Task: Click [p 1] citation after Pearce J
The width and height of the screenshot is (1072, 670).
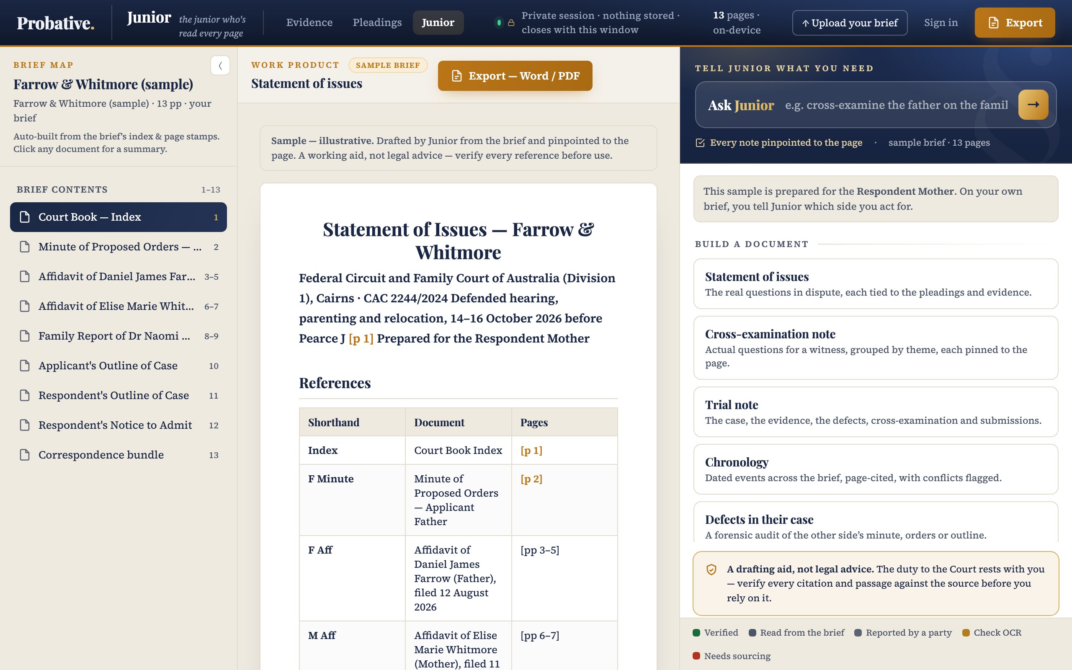Action: tap(361, 338)
